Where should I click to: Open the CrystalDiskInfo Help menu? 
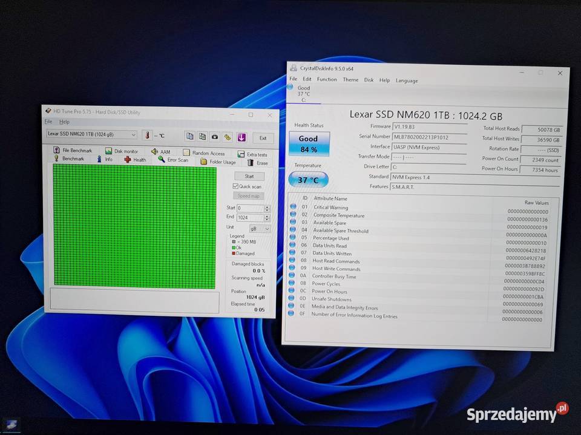[385, 80]
